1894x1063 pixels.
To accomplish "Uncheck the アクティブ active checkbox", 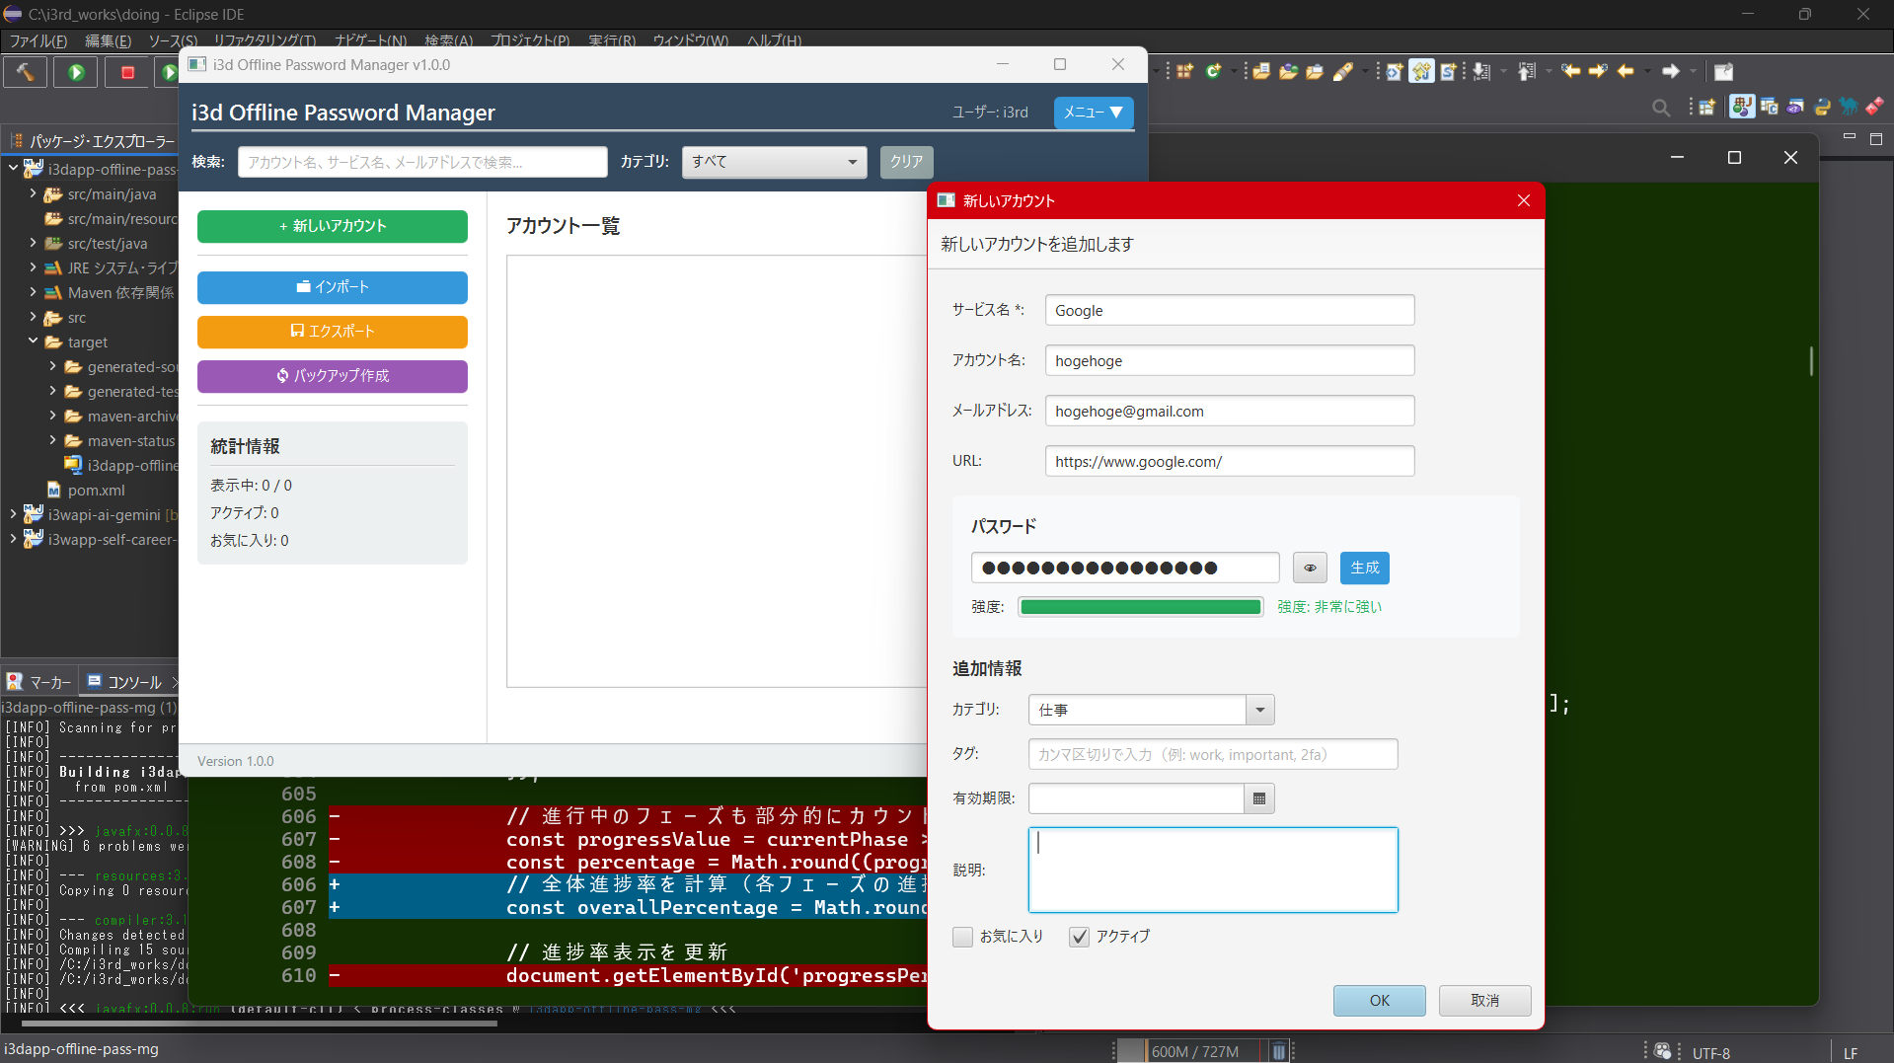I will [x=1079, y=937].
